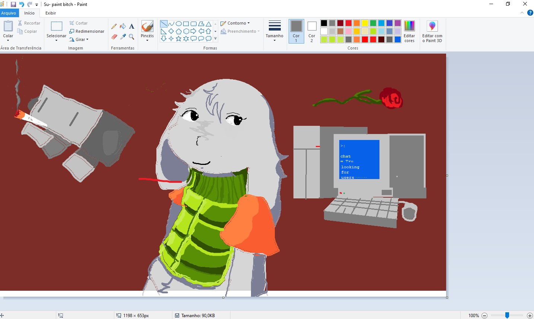534x319 pixels.
Task: Select the Pencil tool
Action: [114, 26]
